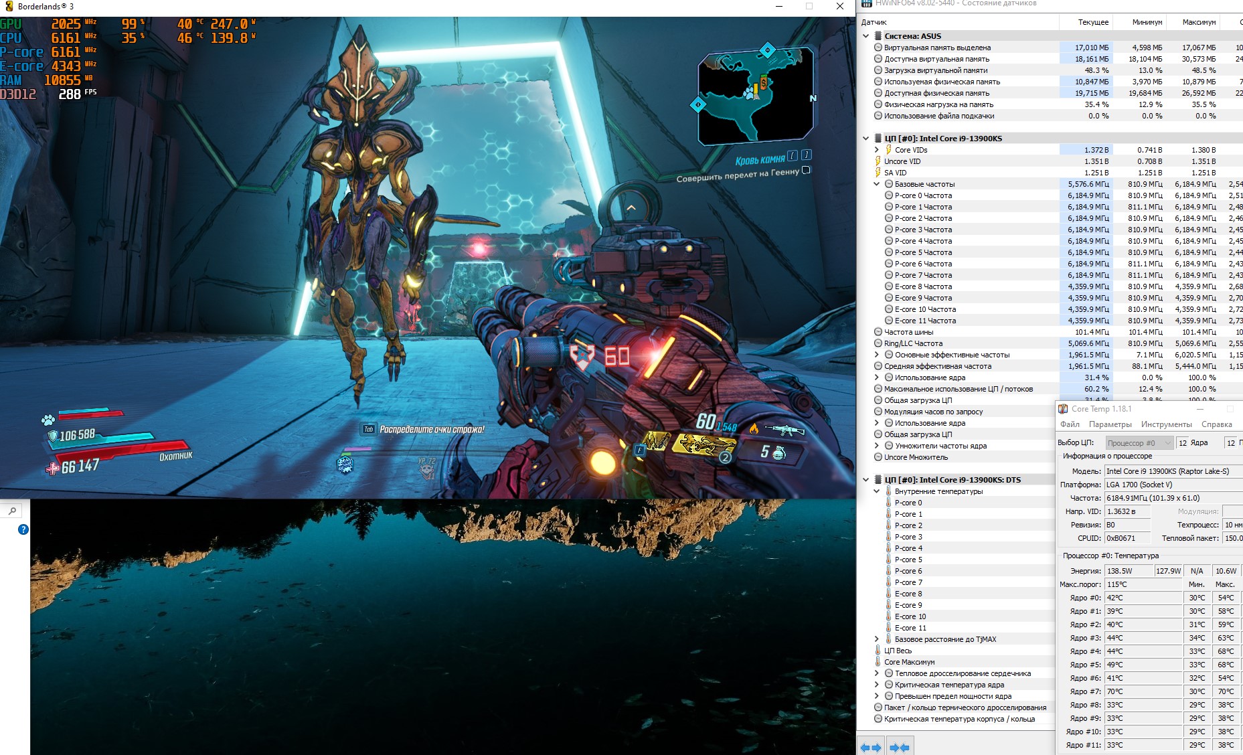The image size is (1243, 755).
Task: Click the outward-arrows button in HWiNFO footer
Action: [x=871, y=747]
